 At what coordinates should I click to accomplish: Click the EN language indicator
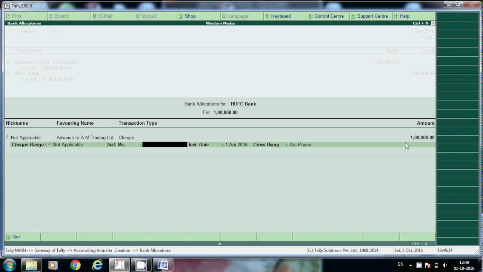click(x=400, y=264)
